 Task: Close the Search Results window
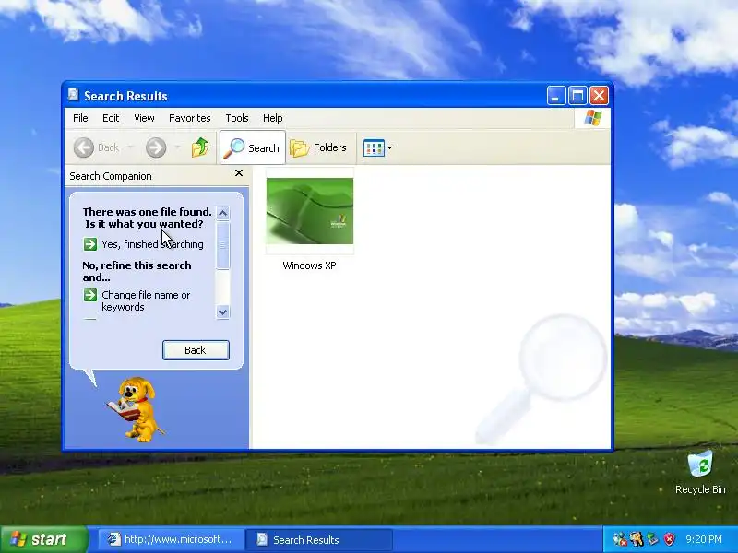(x=599, y=96)
